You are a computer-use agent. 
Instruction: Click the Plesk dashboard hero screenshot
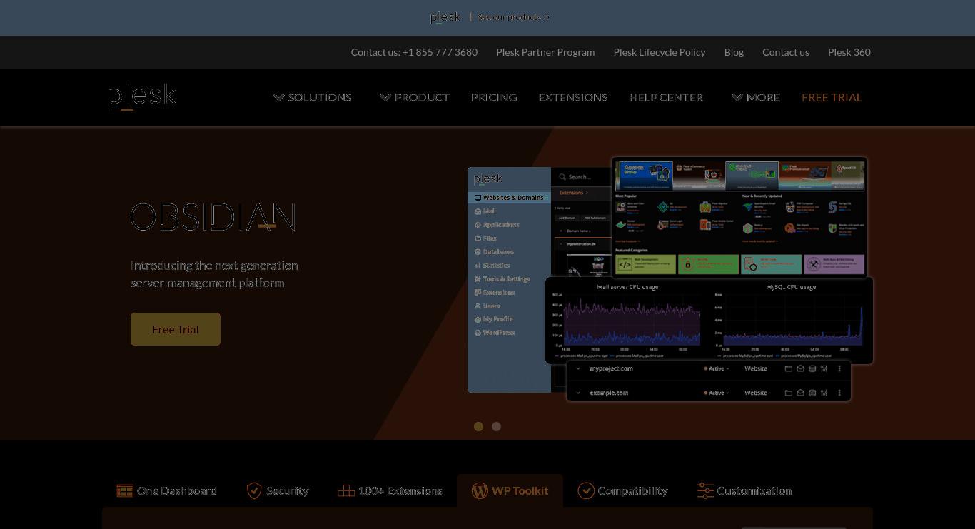(670, 279)
